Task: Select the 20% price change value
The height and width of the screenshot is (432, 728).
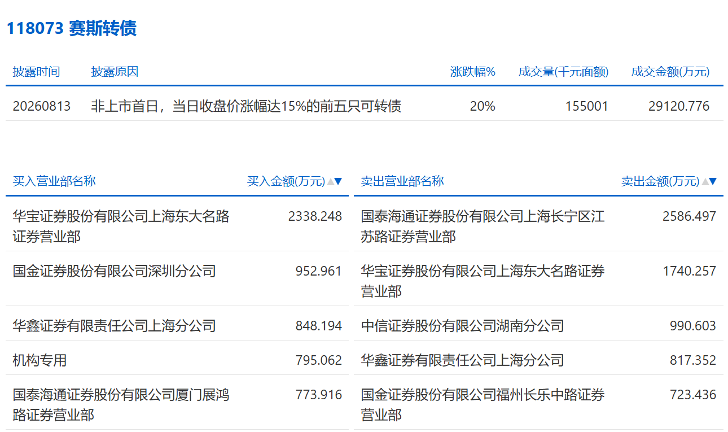Action: tap(483, 106)
